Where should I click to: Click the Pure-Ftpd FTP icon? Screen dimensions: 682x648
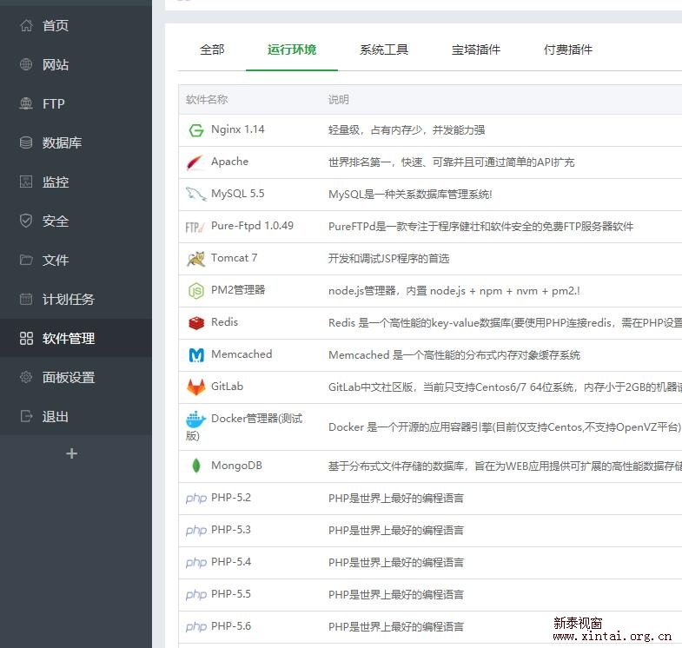click(x=195, y=228)
